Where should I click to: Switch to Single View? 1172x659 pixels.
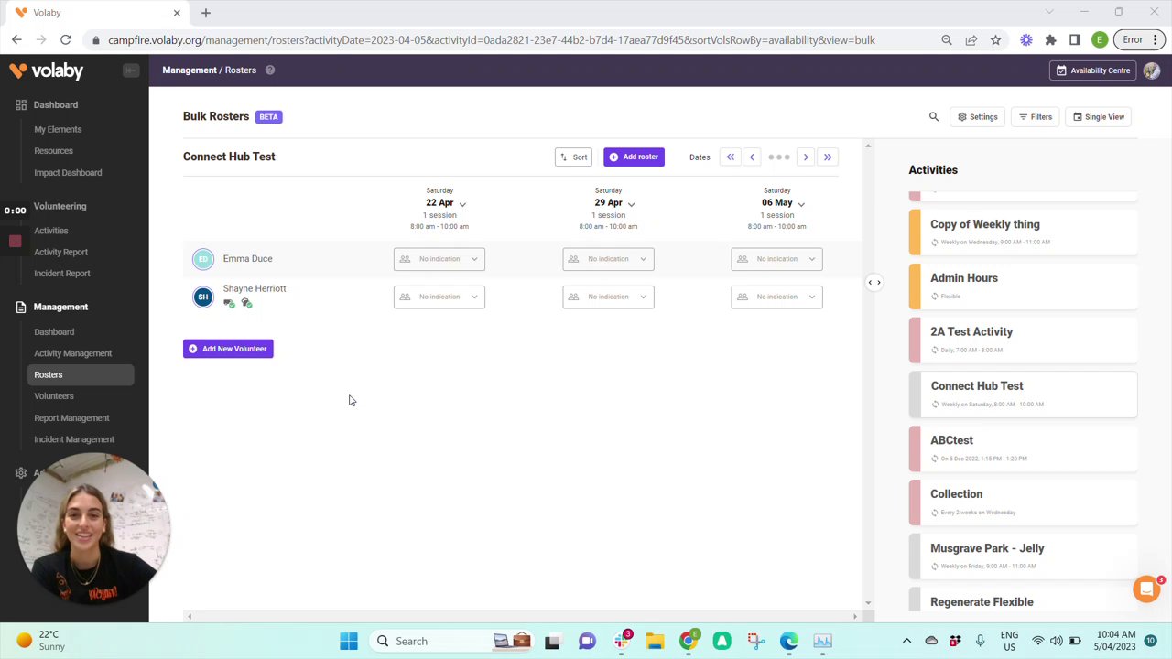(1099, 116)
